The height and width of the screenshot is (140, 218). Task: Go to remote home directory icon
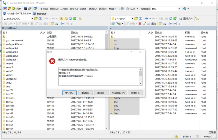(171, 19)
